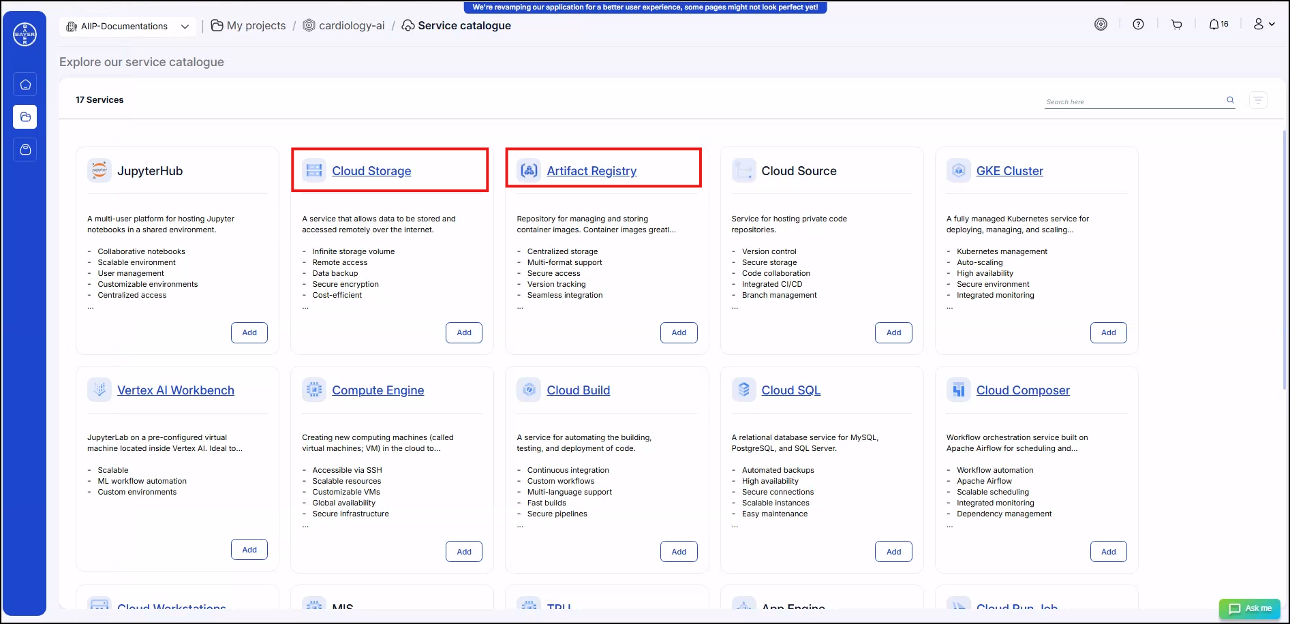
Task: Click the JupyterHub service icon
Action: click(99, 170)
